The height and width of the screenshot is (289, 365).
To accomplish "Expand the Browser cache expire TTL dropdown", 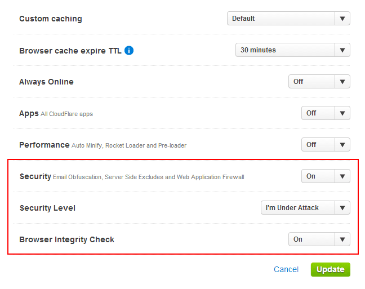I will [285, 50].
